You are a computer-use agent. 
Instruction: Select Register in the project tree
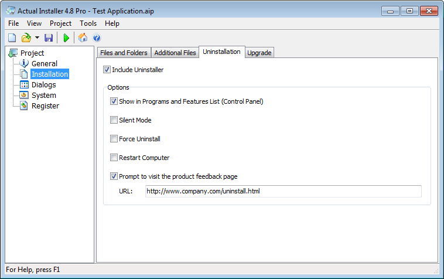pyautogui.click(x=45, y=106)
